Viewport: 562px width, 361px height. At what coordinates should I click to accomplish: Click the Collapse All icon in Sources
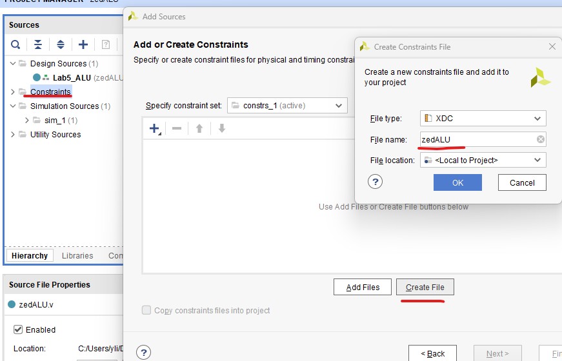point(38,44)
